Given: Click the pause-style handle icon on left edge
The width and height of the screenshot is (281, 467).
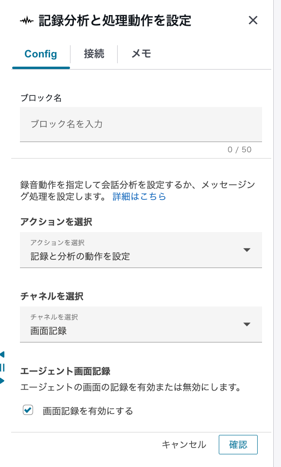Looking at the screenshot, I should click(x=2, y=366).
